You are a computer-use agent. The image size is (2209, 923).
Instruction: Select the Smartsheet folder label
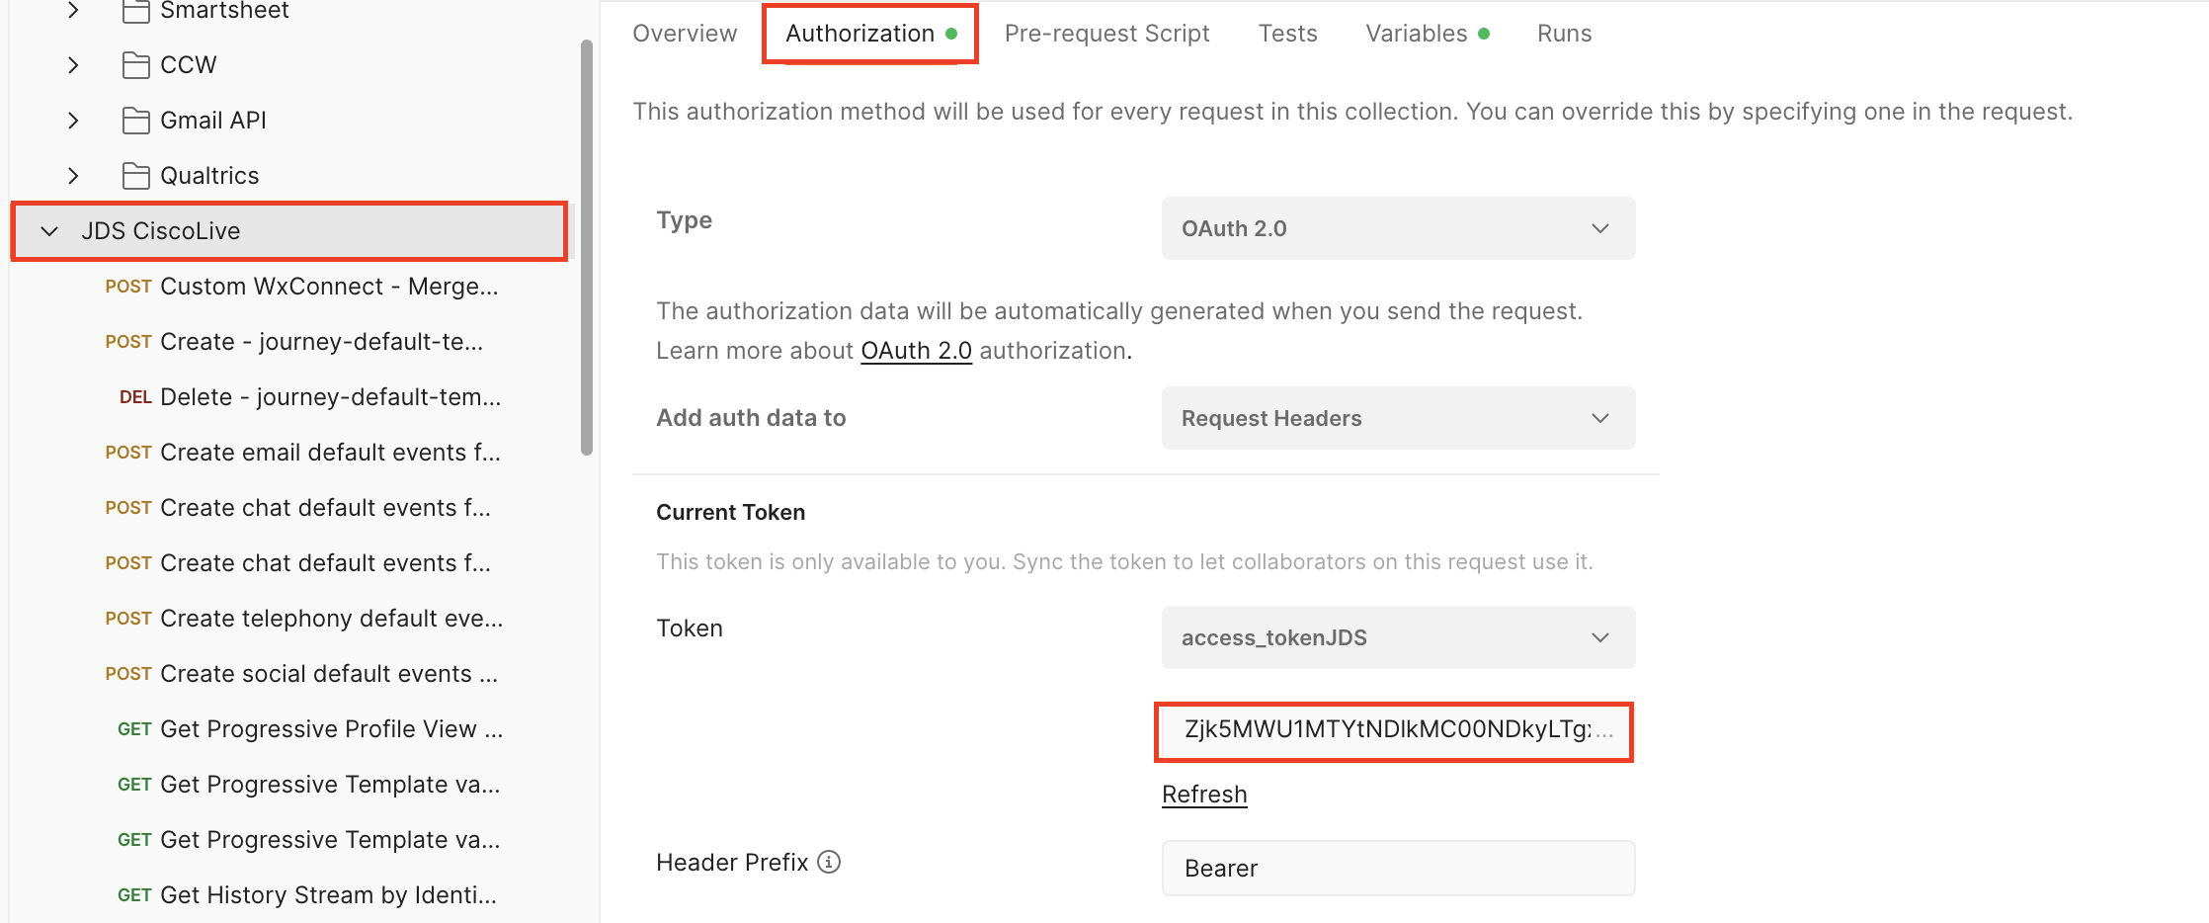coord(224,11)
